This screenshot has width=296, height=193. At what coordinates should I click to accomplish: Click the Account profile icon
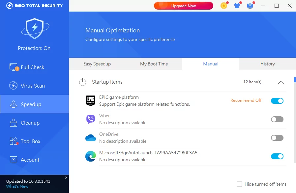[x=14, y=160]
